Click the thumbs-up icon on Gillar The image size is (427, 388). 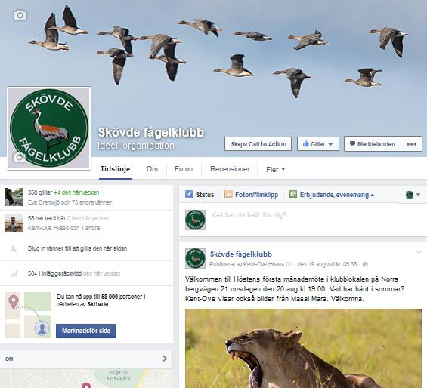click(x=306, y=143)
